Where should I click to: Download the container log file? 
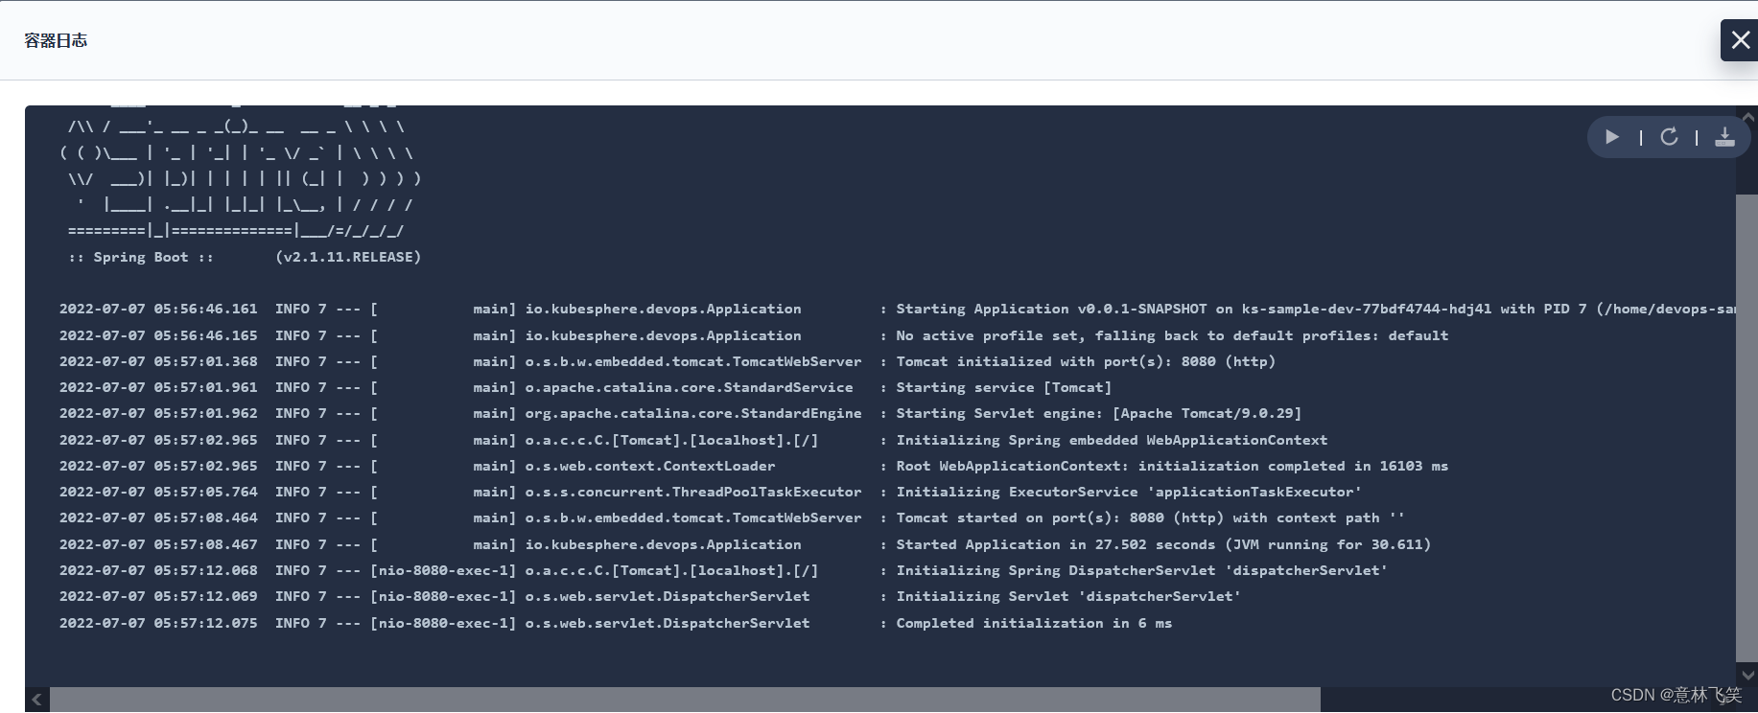pos(1724,137)
